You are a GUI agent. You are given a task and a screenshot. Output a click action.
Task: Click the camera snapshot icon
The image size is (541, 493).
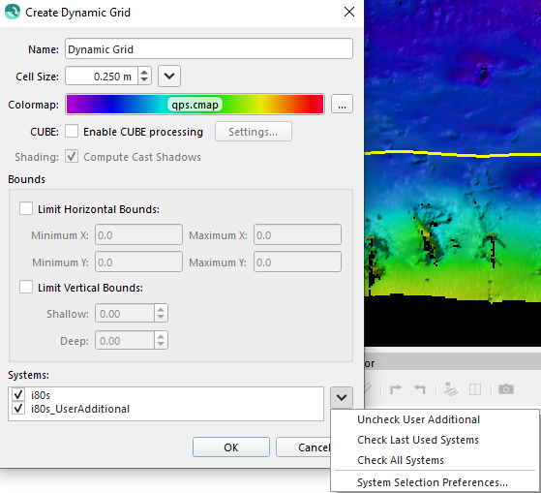click(x=506, y=389)
